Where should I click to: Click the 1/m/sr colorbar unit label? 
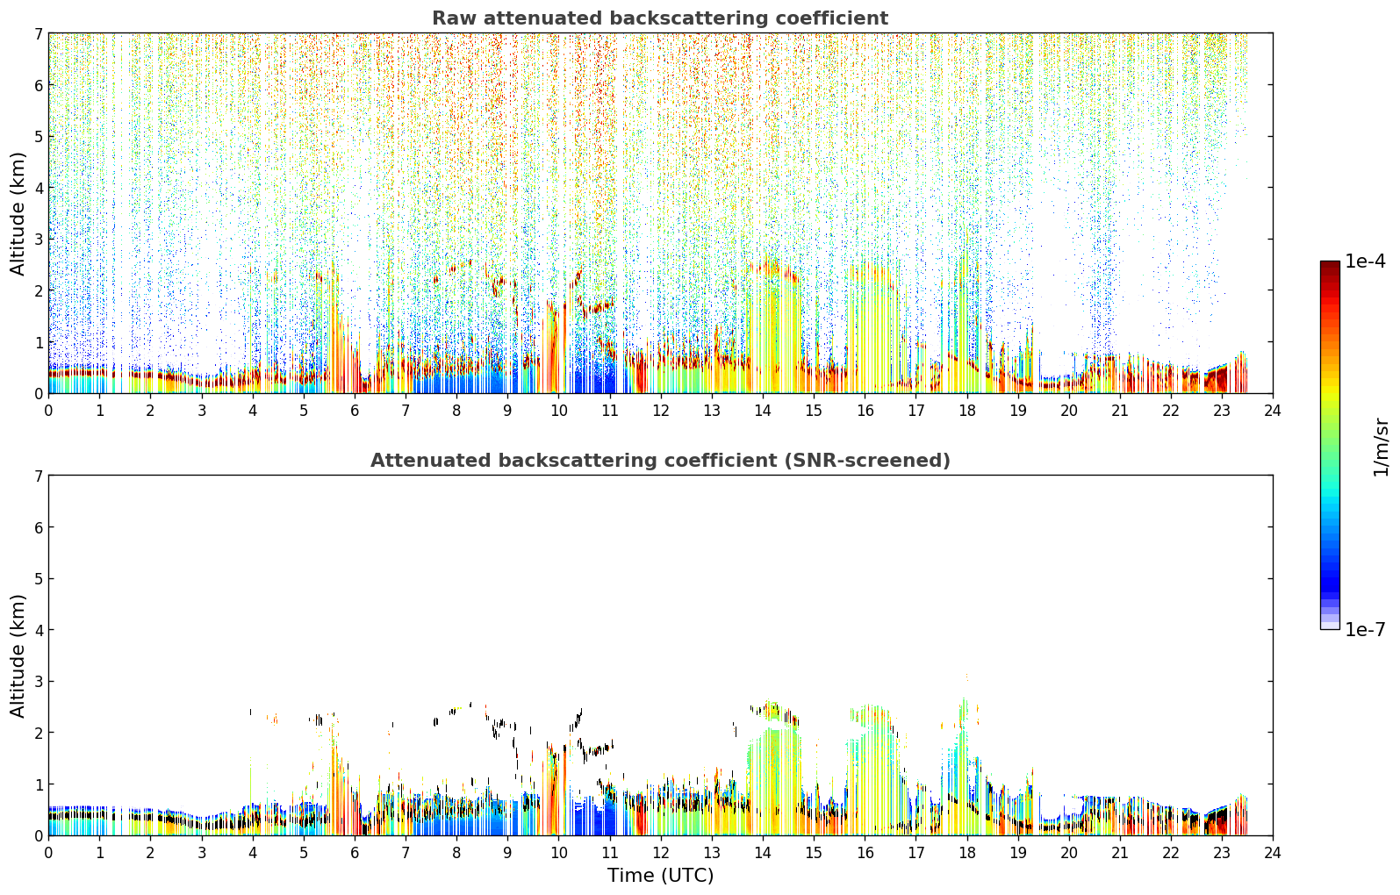tap(1381, 447)
